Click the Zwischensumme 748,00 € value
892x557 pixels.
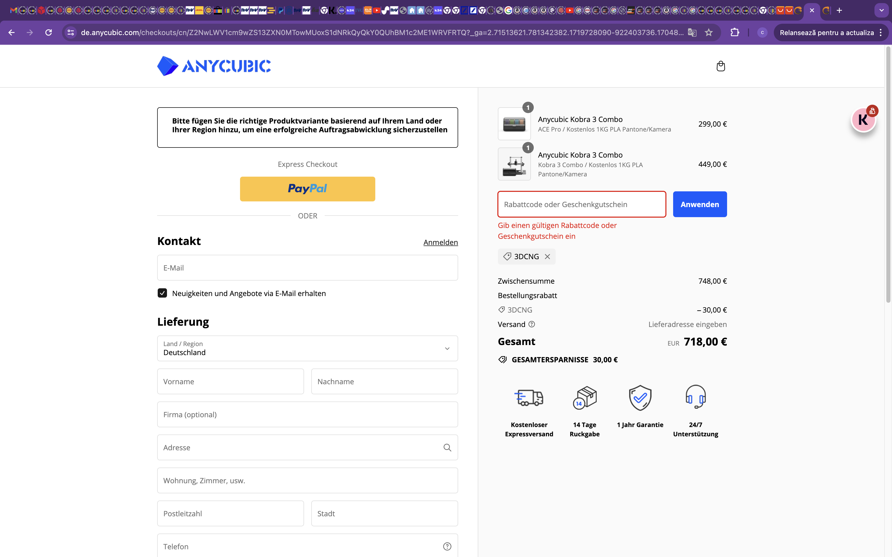click(x=713, y=281)
